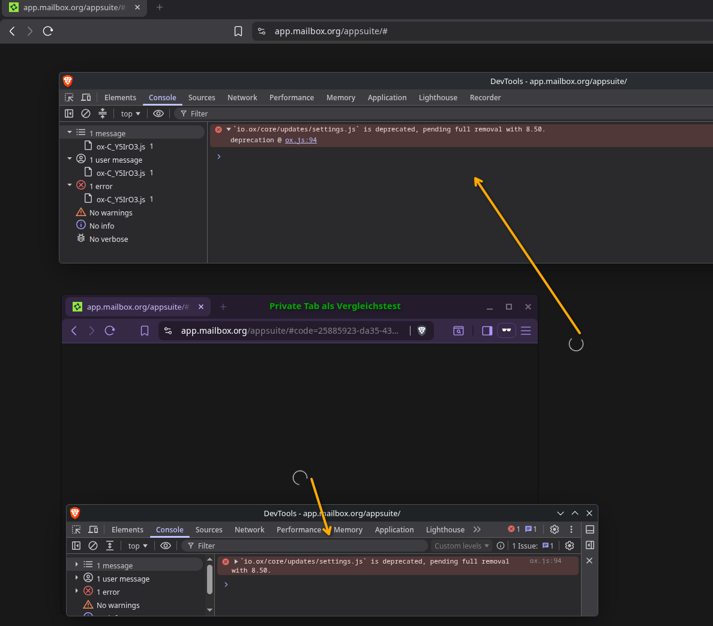The height and width of the screenshot is (626, 713).
Task: Select ox-C_Y5IrO3.js under '1 user message'
Action: [x=121, y=173]
